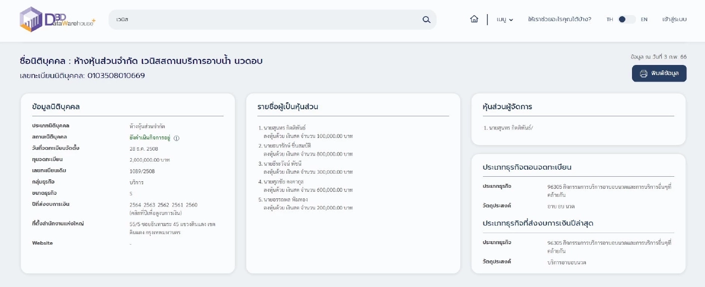
Task: Go to the home page icon
Action: click(474, 19)
